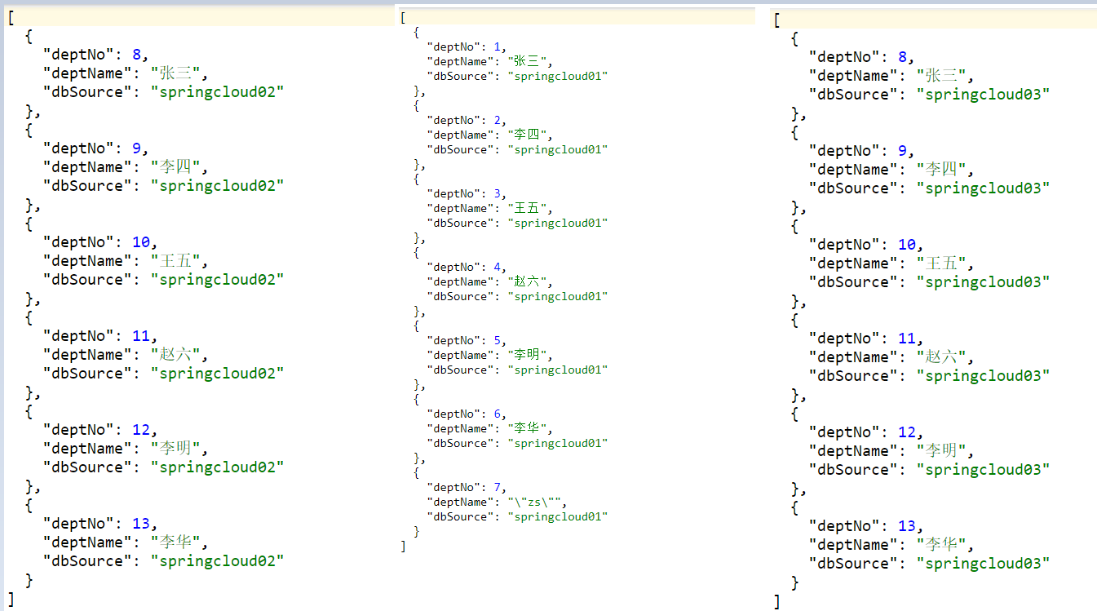Click "张三" in the springcloud01 list
The image size is (1097, 611).
click(x=526, y=61)
